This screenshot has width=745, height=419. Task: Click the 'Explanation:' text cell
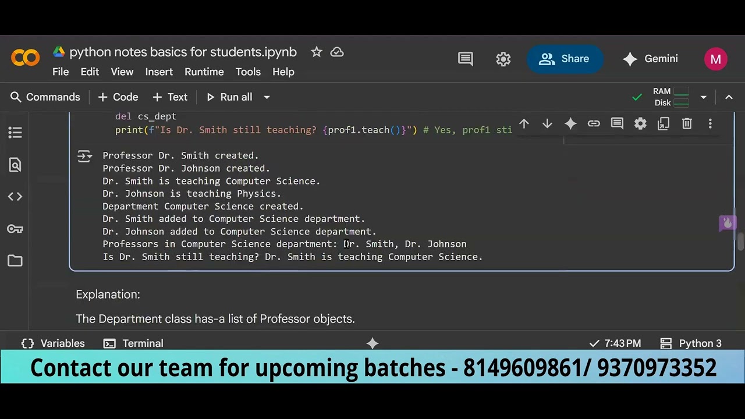coord(108,294)
